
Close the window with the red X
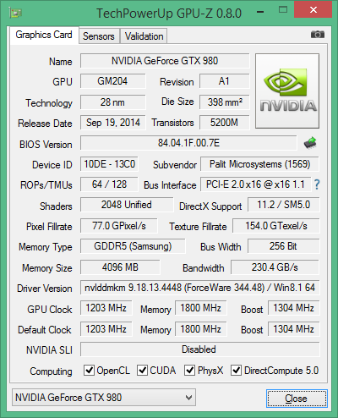point(313,10)
